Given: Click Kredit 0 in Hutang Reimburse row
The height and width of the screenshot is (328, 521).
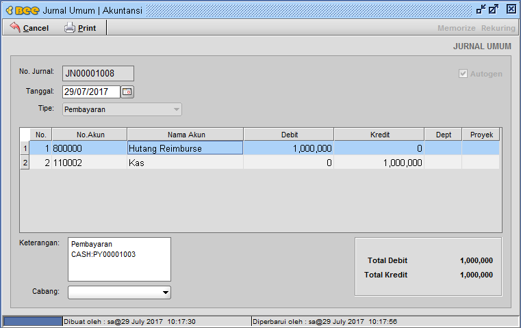Looking at the screenshot, I should [379, 148].
